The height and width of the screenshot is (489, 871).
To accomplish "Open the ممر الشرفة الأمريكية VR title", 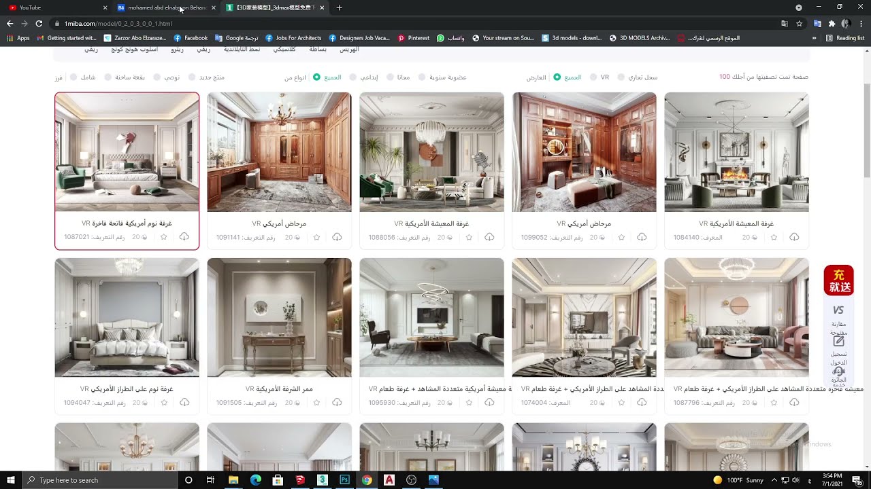I will coord(279,389).
